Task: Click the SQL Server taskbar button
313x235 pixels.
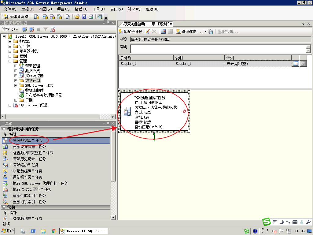Action: click(84, 231)
